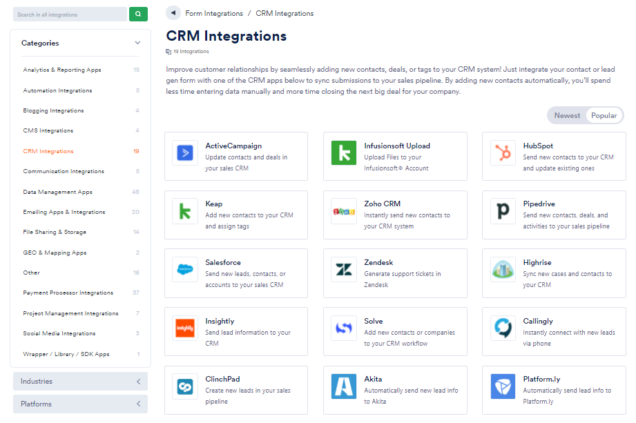636x423 pixels.
Task: Focus the Search in all integrations field
Action: (70, 14)
